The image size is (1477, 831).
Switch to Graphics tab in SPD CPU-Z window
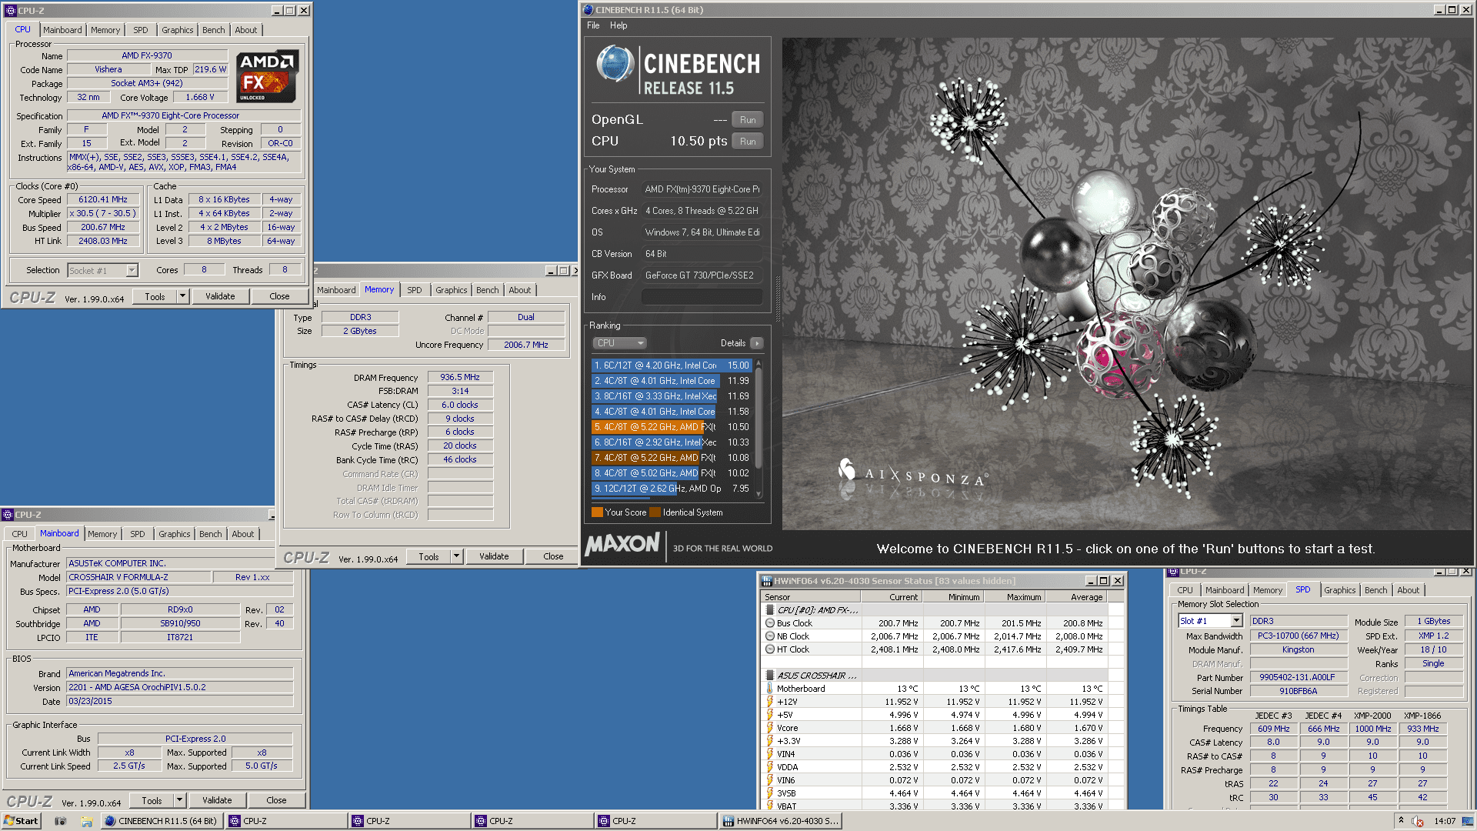[x=1339, y=590]
